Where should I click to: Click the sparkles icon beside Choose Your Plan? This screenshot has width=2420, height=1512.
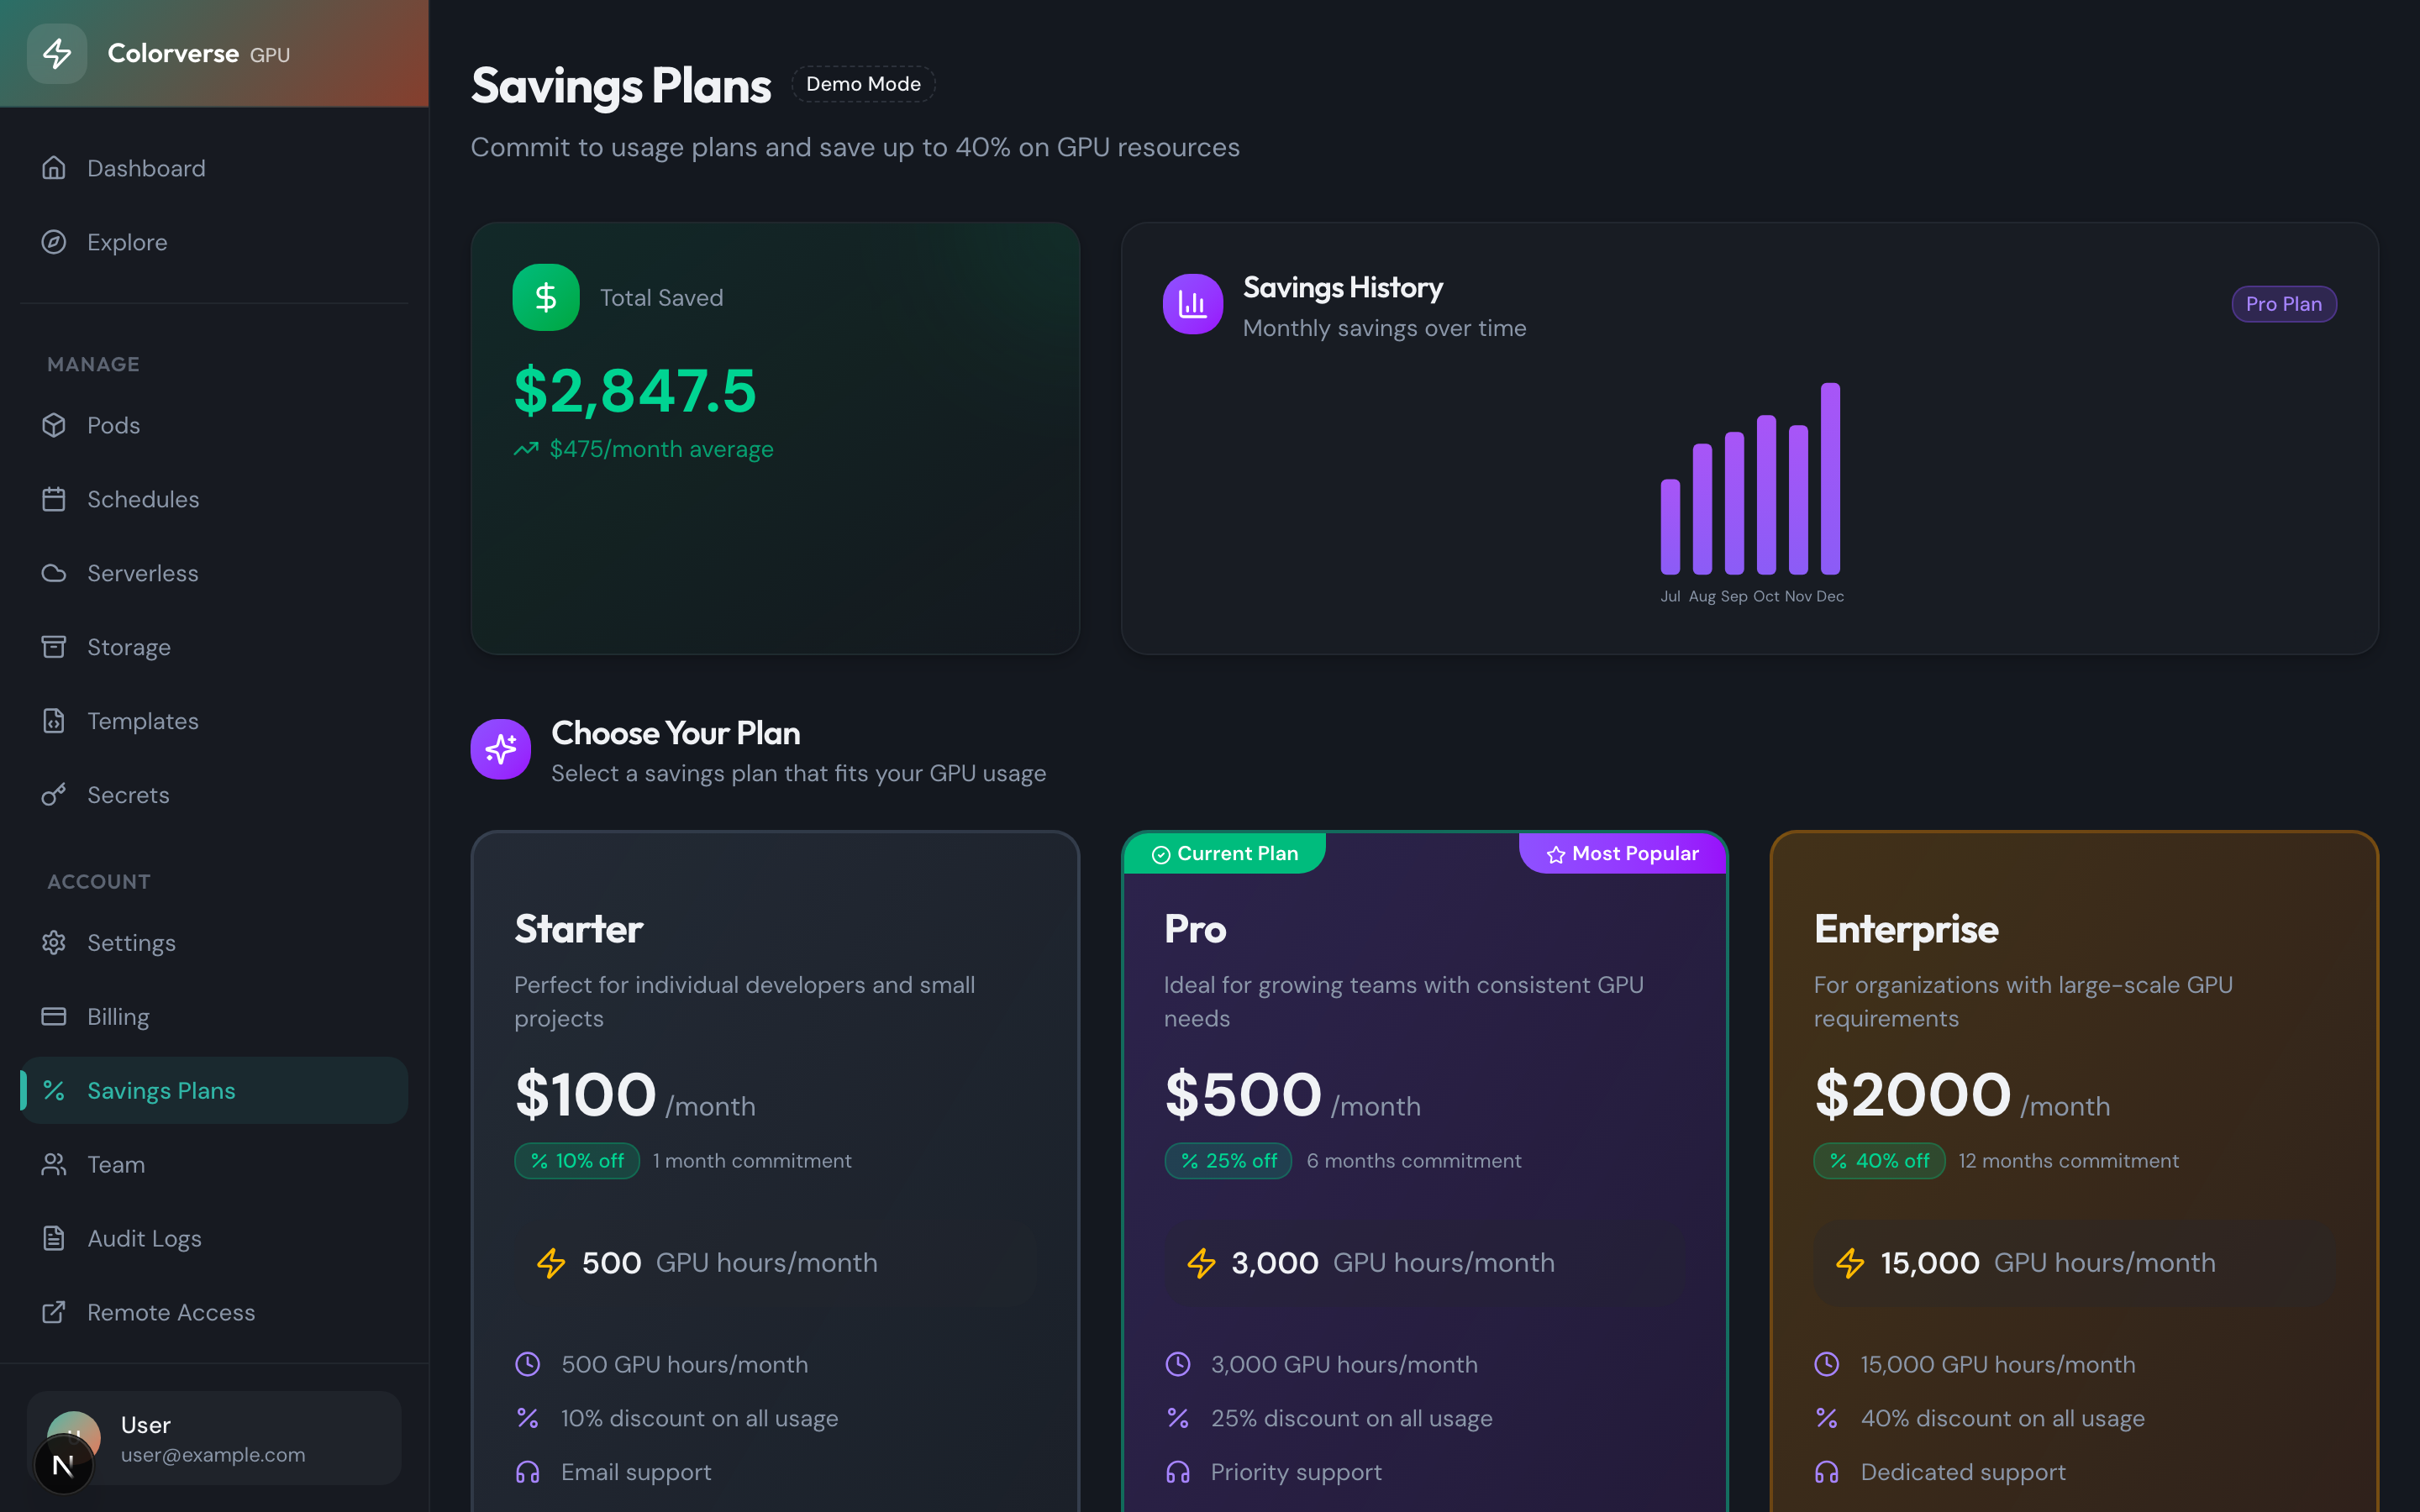500,748
